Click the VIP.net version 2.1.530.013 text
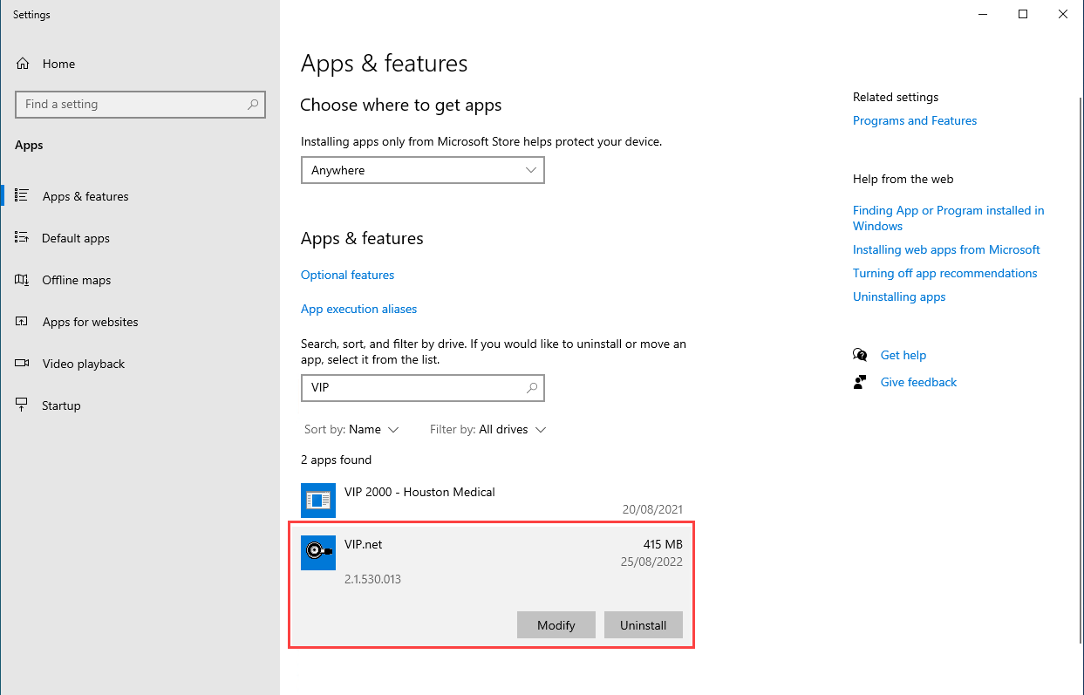Screen dimensions: 1084x695 point(373,579)
